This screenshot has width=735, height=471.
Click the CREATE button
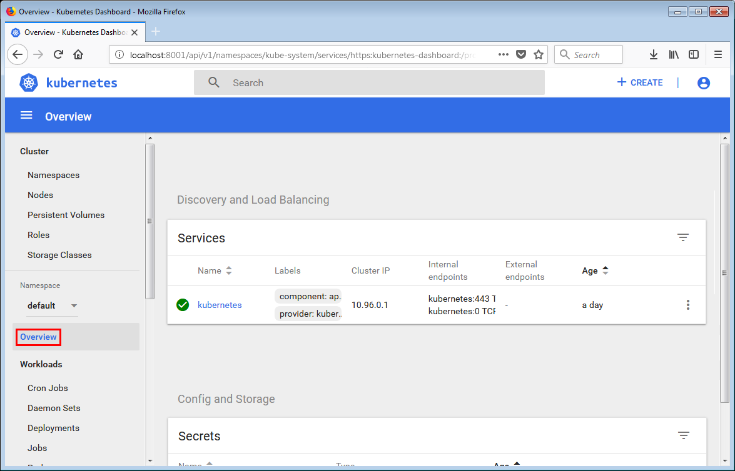[640, 82]
